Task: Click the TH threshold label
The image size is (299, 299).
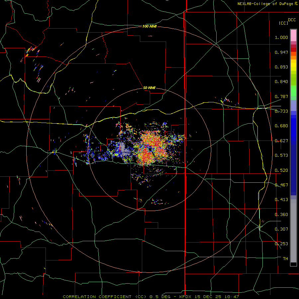Action: (285, 259)
